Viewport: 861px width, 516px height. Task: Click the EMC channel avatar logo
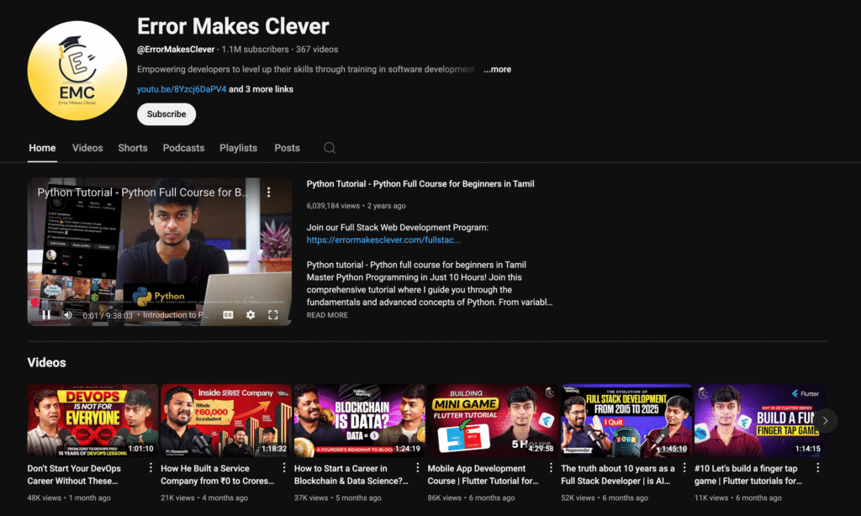click(x=77, y=71)
